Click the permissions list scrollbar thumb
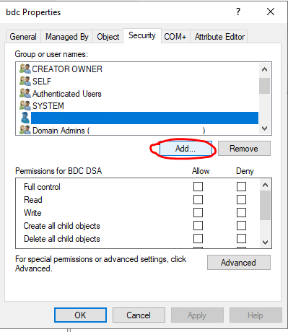 [265, 205]
